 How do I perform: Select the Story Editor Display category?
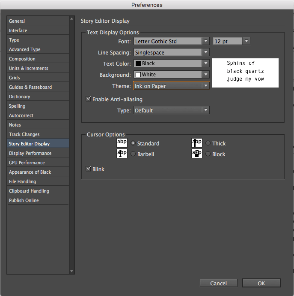click(x=38, y=144)
